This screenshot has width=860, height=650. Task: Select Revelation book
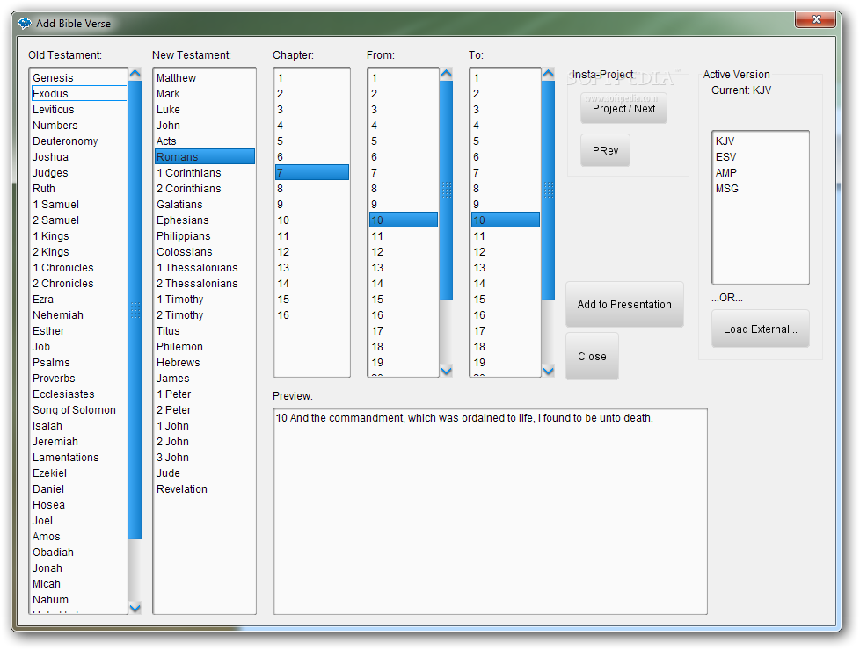tap(205, 489)
